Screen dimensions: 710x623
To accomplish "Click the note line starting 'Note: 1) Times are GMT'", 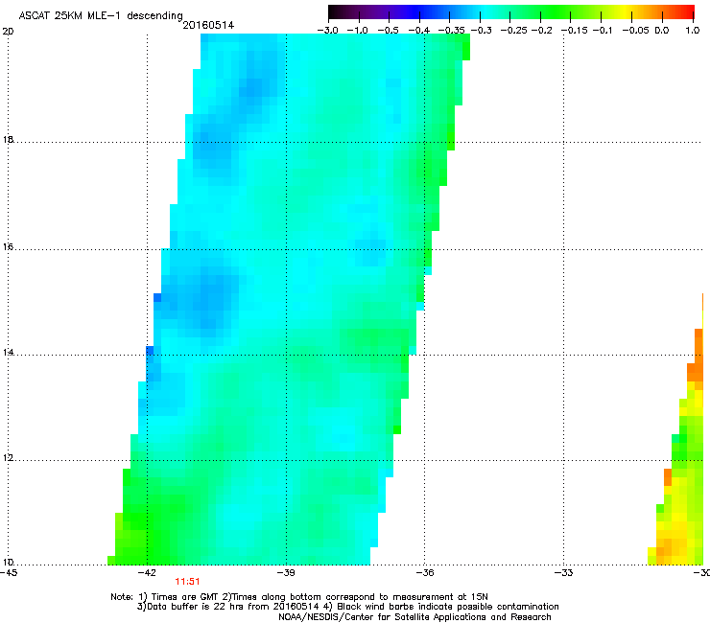I will click(298, 597).
